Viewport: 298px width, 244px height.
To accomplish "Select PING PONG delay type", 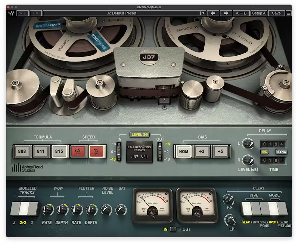I will (x=264, y=209).
